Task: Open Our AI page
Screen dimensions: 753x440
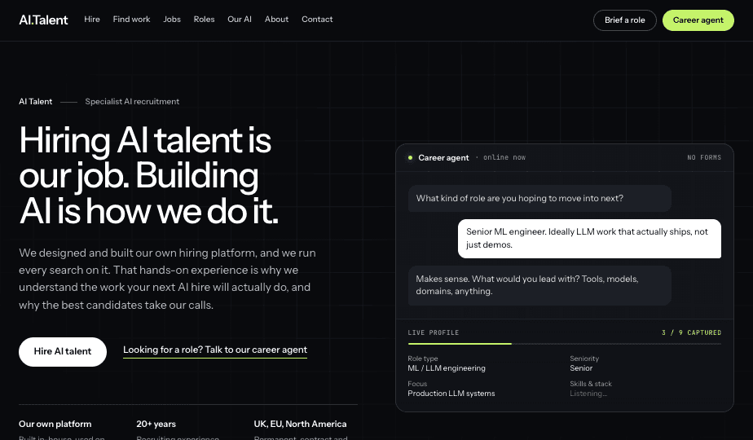Action: click(239, 20)
